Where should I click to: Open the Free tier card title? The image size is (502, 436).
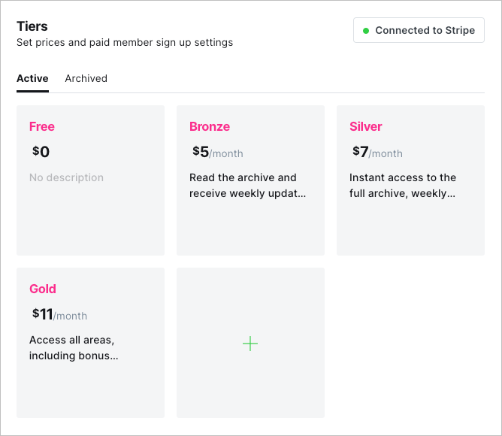[42, 126]
